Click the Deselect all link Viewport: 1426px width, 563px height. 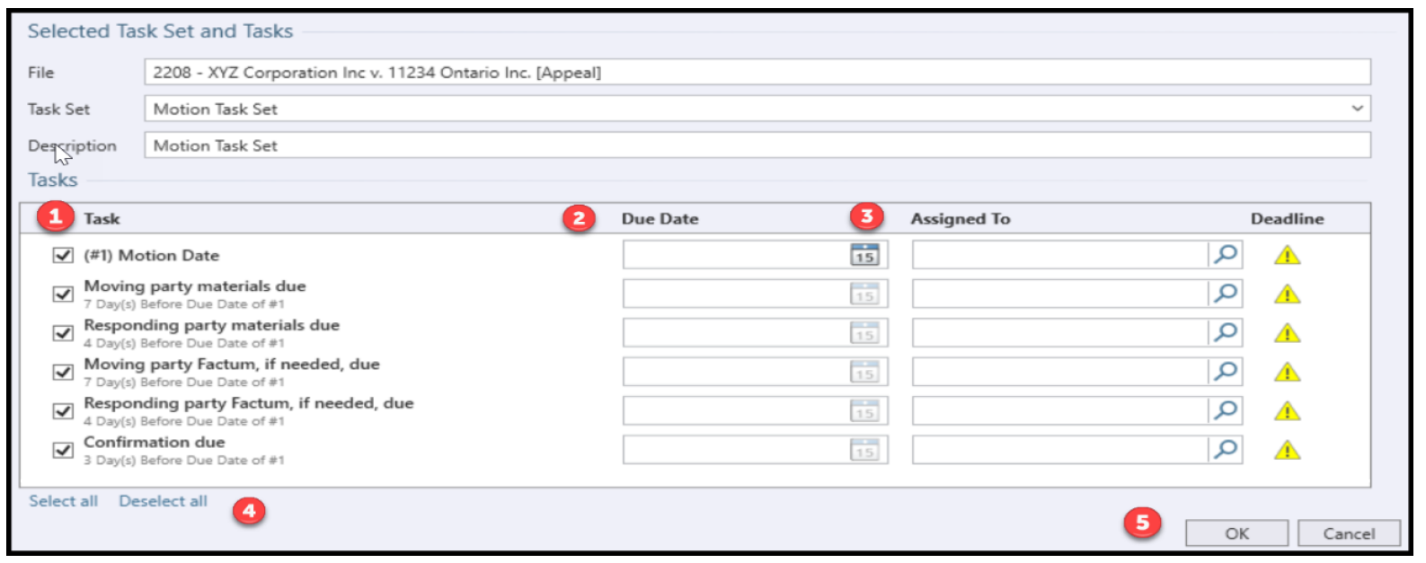[163, 501]
